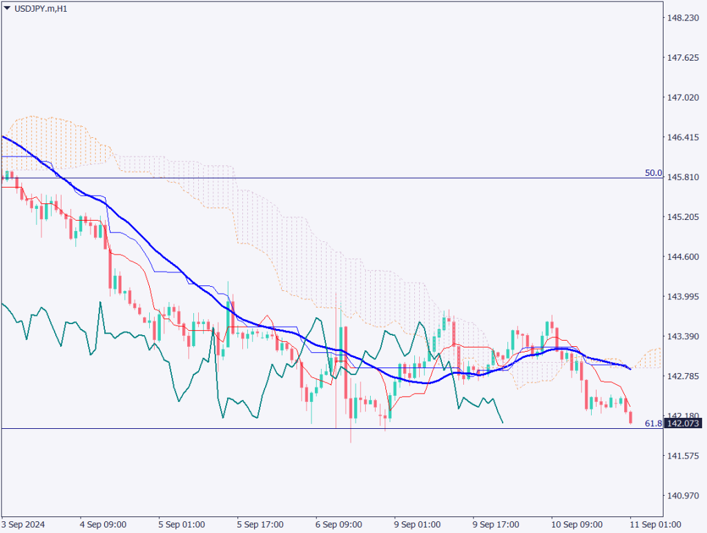Select the 142.073 current price tag
This screenshot has height=533, width=707.
(x=684, y=423)
